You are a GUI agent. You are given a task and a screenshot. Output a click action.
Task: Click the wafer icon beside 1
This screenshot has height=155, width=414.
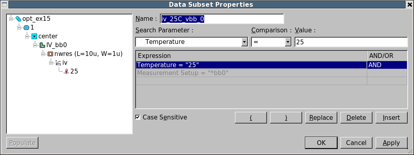click(x=26, y=28)
